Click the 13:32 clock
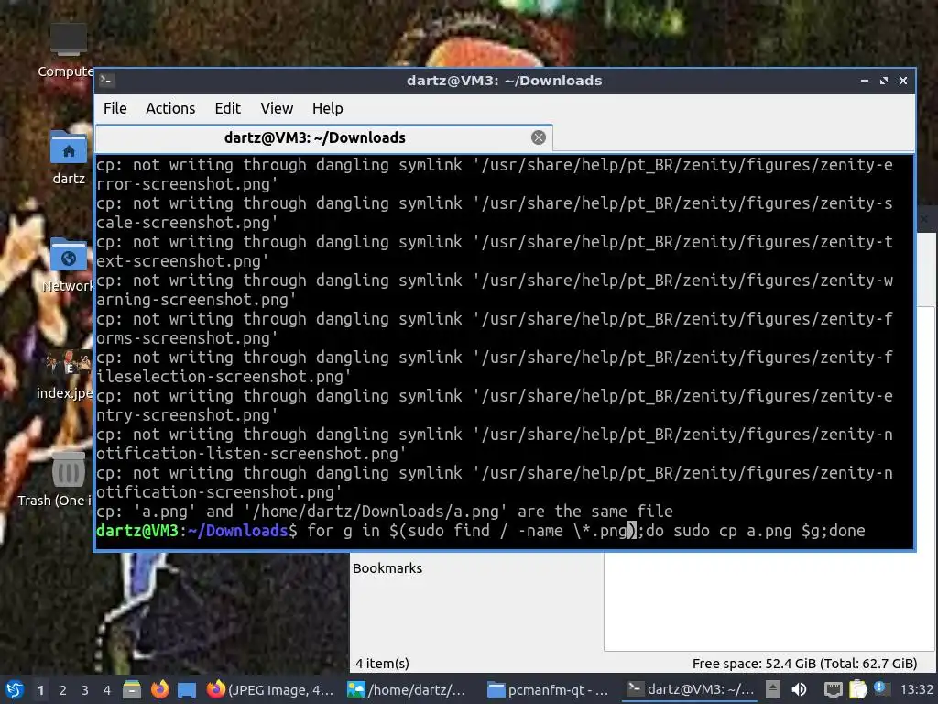The image size is (938, 704). coord(916,689)
